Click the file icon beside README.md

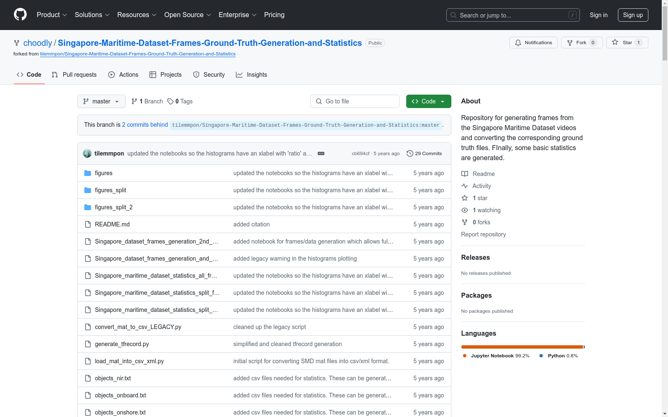pos(88,224)
